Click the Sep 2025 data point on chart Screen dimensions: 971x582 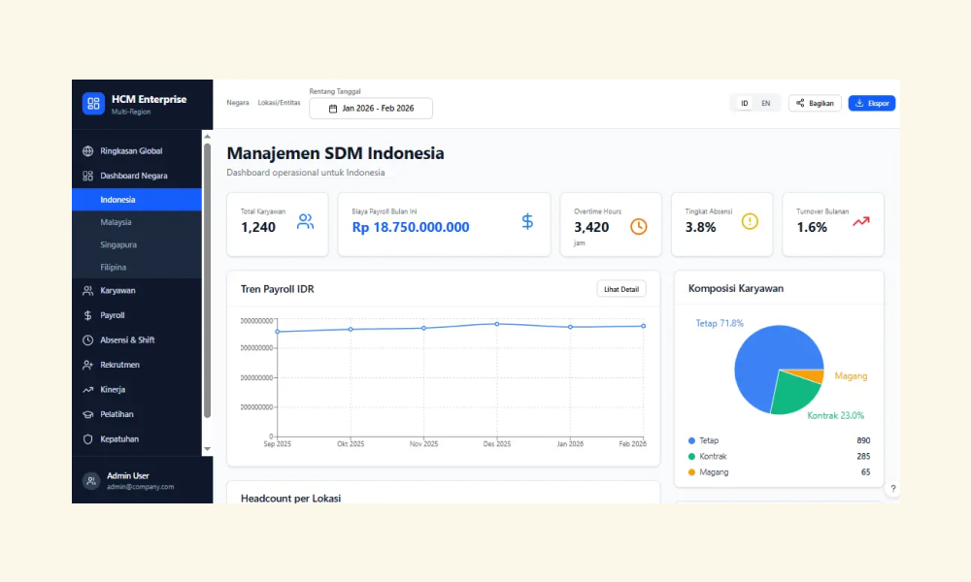(x=278, y=332)
